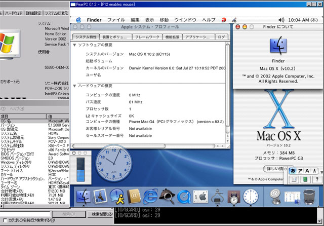Open Finder from the Dock
The image size is (324, 226).
[x=84, y=197]
